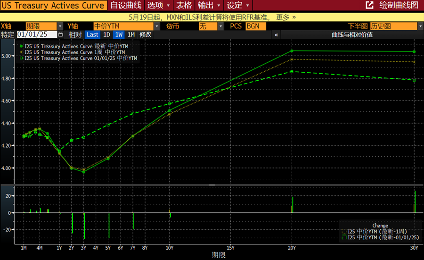This screenshot has height=260, width=424.
Task: Click the PCS label
Action: click(x=236, y=26)
